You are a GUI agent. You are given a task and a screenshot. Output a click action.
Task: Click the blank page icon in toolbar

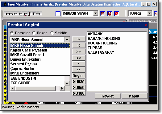58,13
